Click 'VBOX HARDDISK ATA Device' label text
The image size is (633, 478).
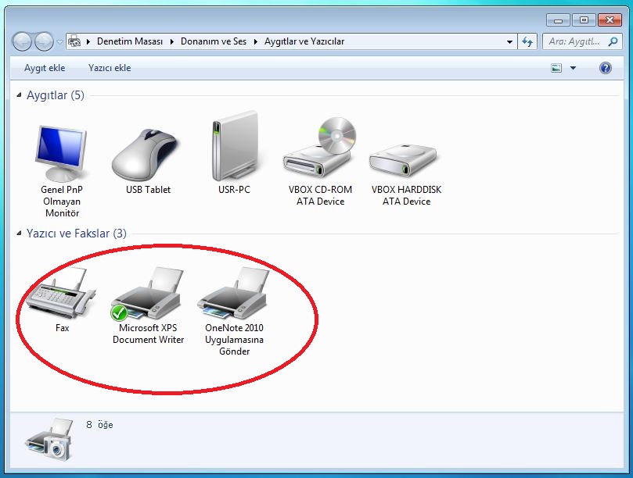coord(406,195)
